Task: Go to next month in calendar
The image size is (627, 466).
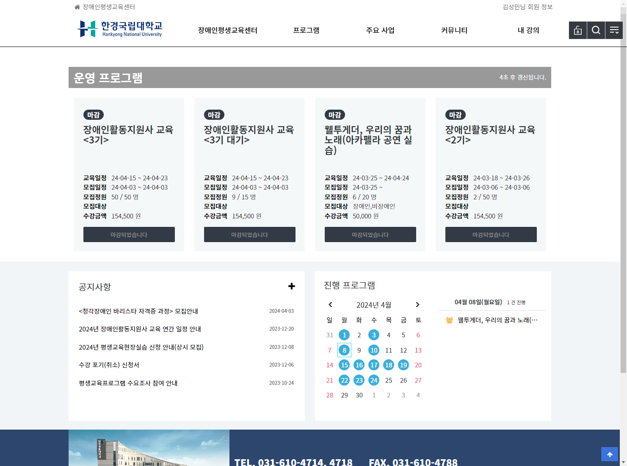Action: point(417,304)
